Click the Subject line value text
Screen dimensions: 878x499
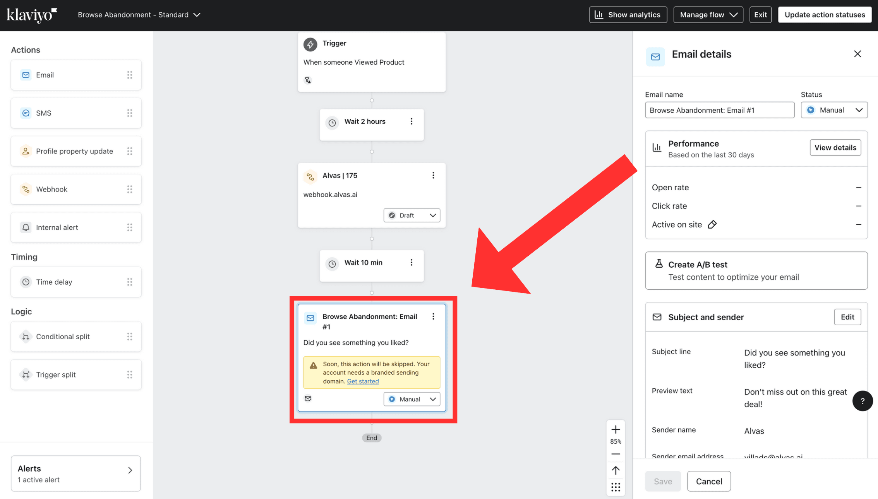coord(794,359)
